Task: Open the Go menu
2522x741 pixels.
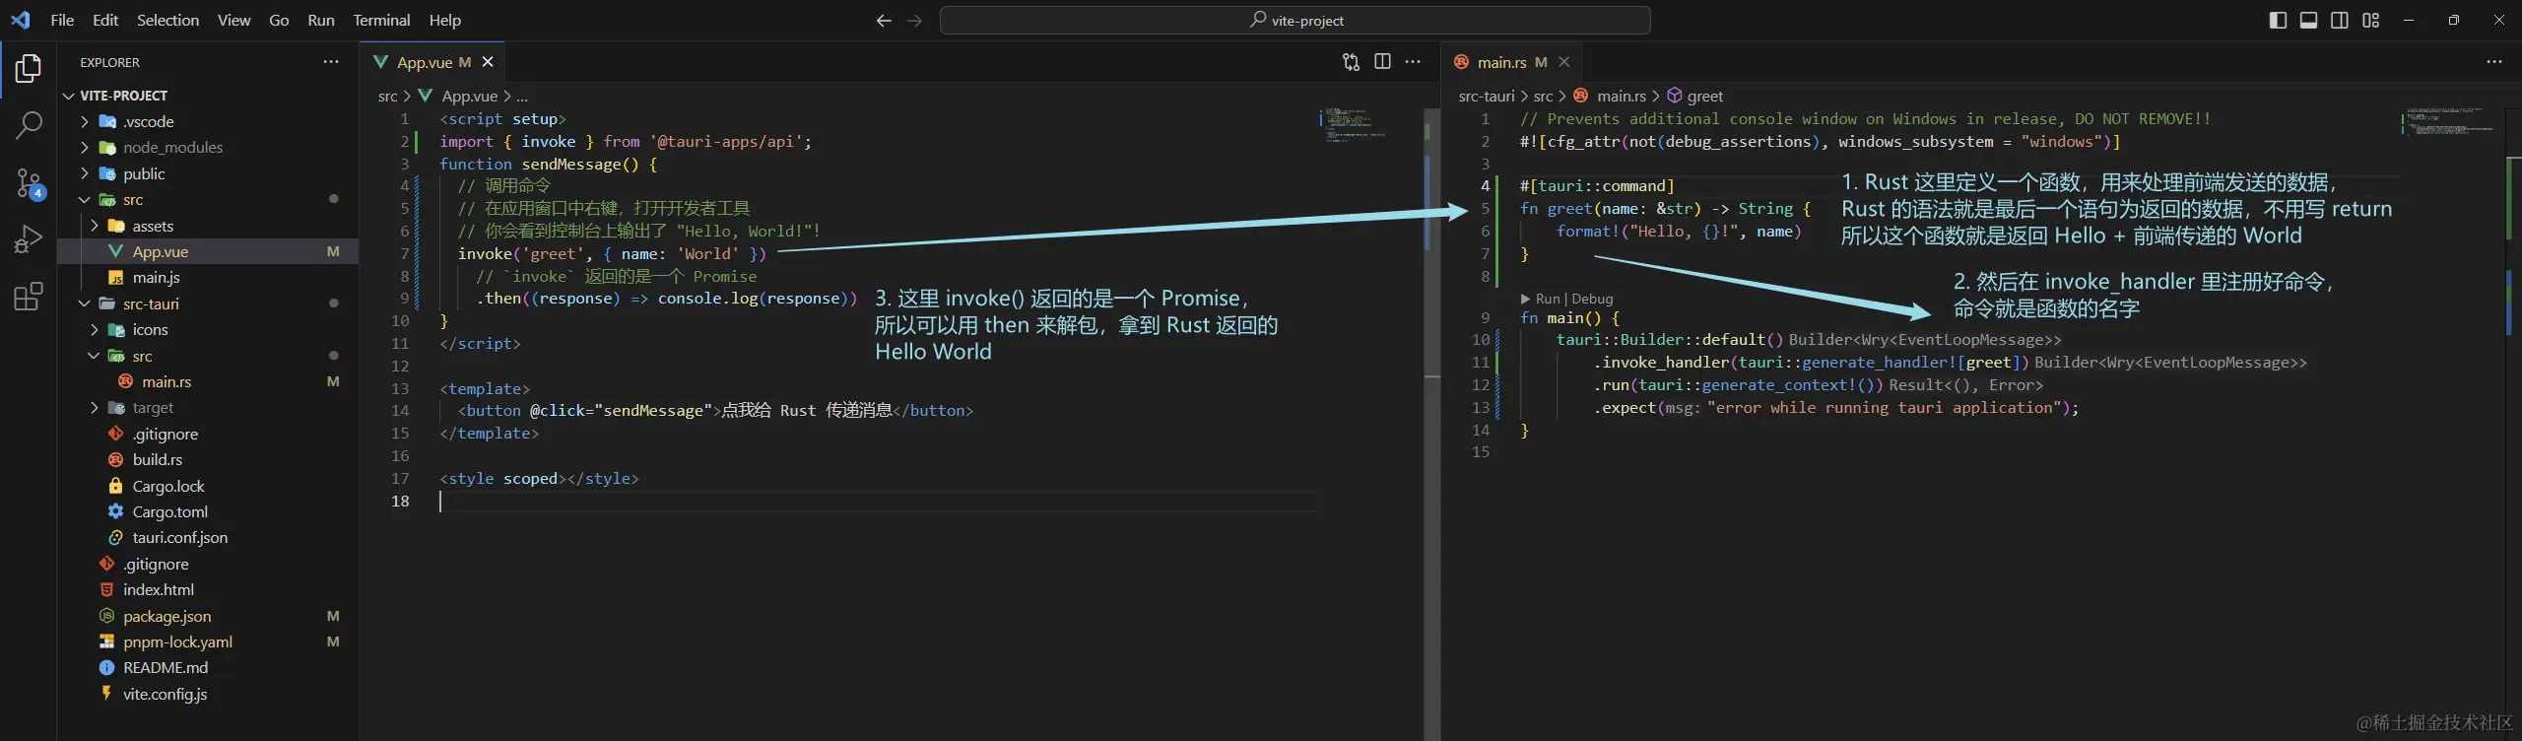Action: pyautogui.click(x=279, y=20)
